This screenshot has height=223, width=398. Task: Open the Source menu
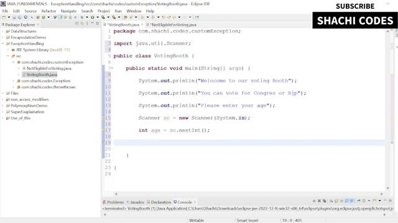coord(30,11)
